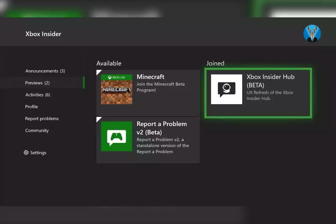Open Settings label in sidebar

38,153
